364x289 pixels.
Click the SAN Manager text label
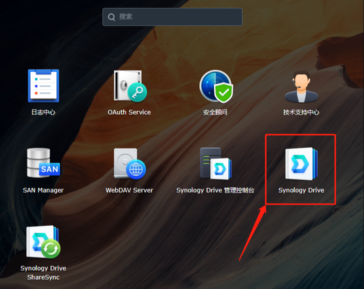(43, 190)
